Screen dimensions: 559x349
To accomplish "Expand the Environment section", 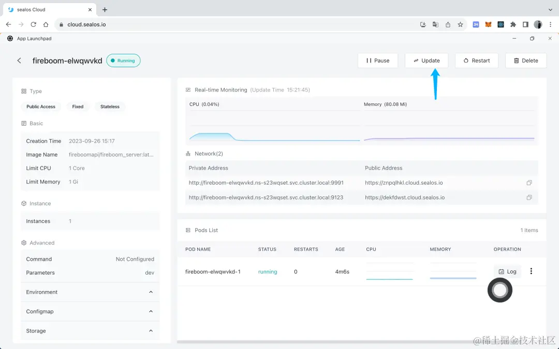I will [x=90, y=292].
